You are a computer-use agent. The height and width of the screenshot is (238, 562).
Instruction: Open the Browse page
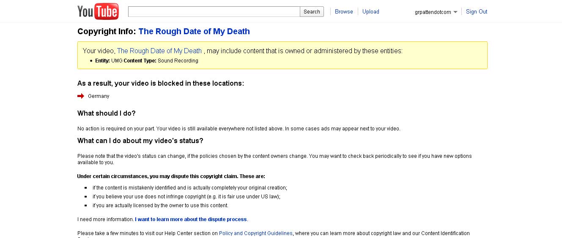tap(344, 12)
